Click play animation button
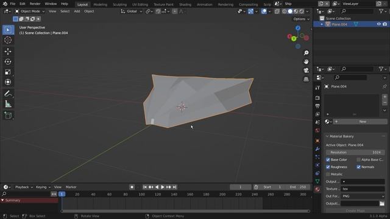 163,187
